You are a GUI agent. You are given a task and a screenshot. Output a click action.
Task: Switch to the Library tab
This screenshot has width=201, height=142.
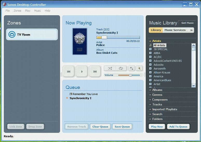[x=156, y=30]
